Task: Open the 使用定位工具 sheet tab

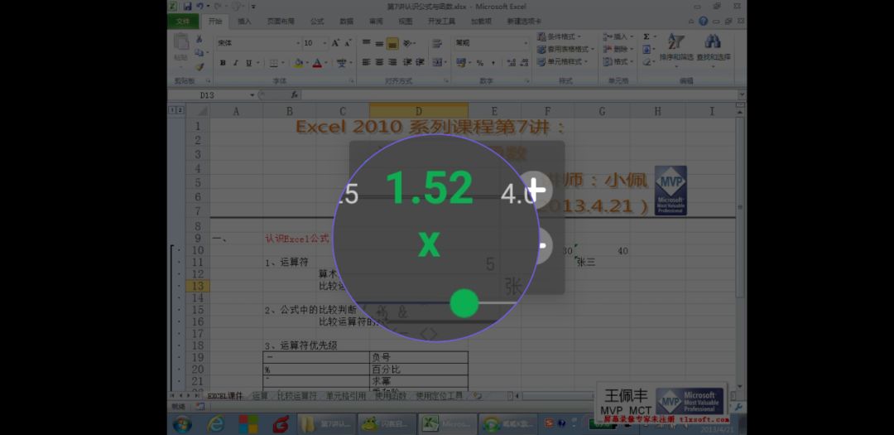Action: [439, 395]
